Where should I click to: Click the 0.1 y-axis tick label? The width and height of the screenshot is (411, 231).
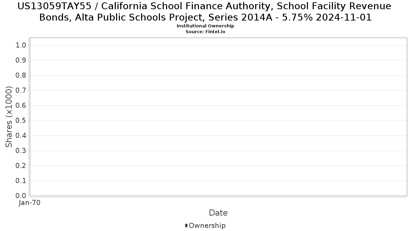(x=21, y=181)
